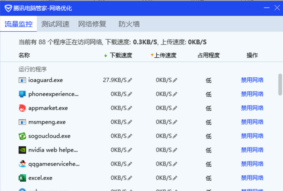Click the qqgameservice penguin icon
Image resolution: width=283 pixels, height=191 pixels.
22,164
